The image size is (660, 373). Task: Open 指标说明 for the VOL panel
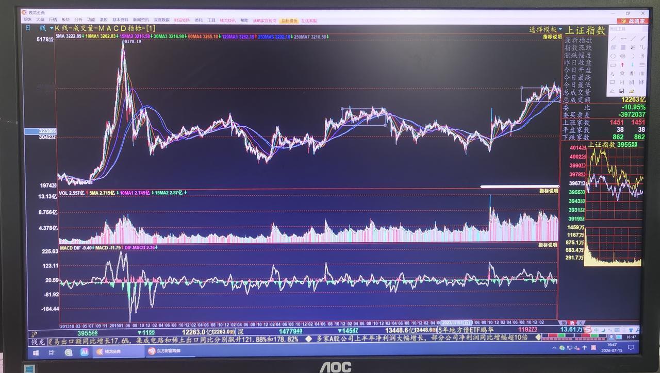pos(549,191)
